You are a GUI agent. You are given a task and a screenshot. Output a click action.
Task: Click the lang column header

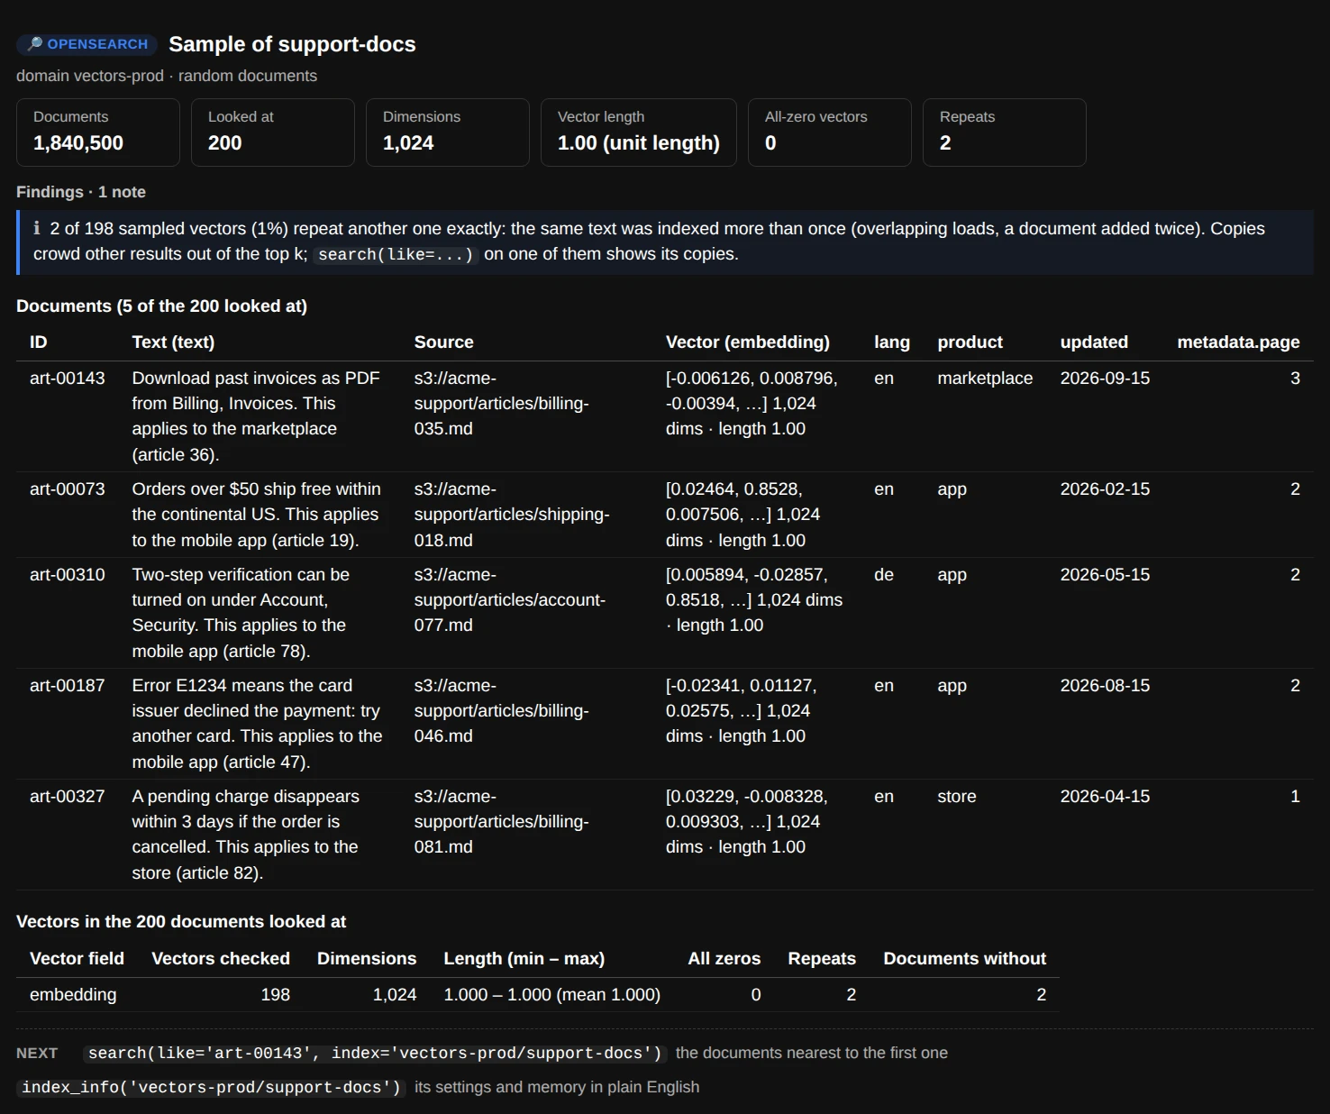coord(892,342)
